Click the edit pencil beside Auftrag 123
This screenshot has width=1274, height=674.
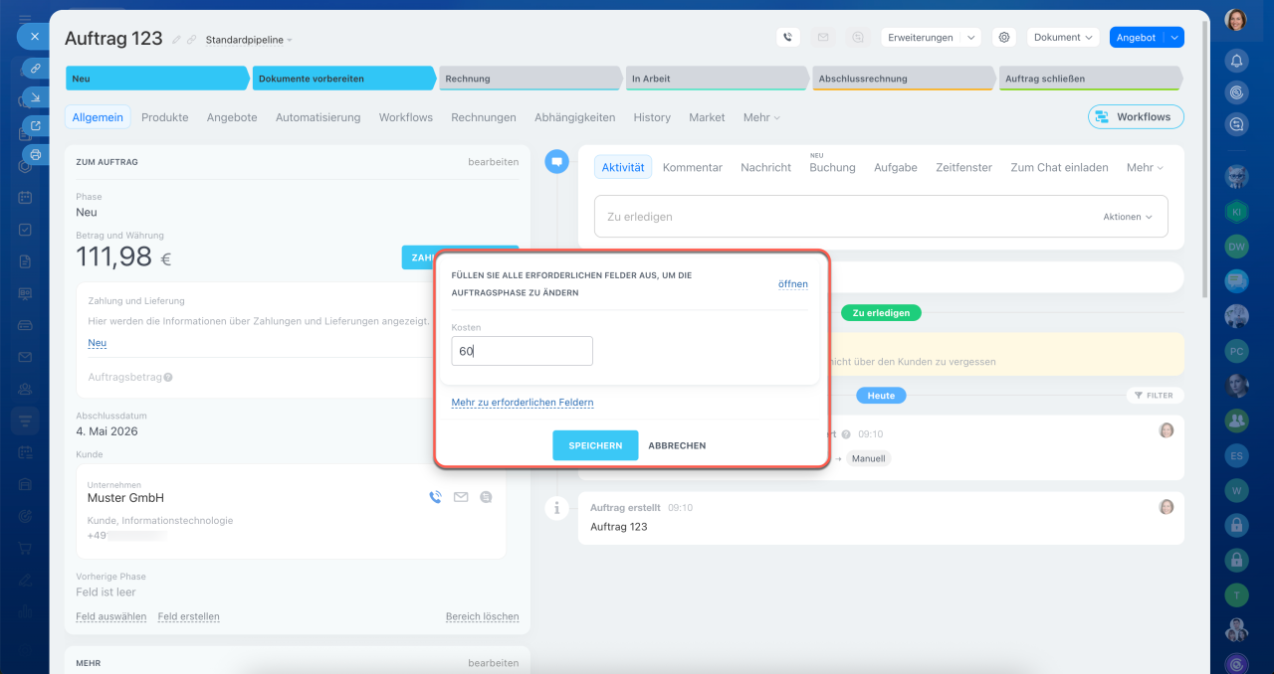pyautogui.click(x=176, y=40)
